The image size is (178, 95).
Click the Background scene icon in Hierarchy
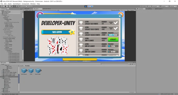(2, 12)
